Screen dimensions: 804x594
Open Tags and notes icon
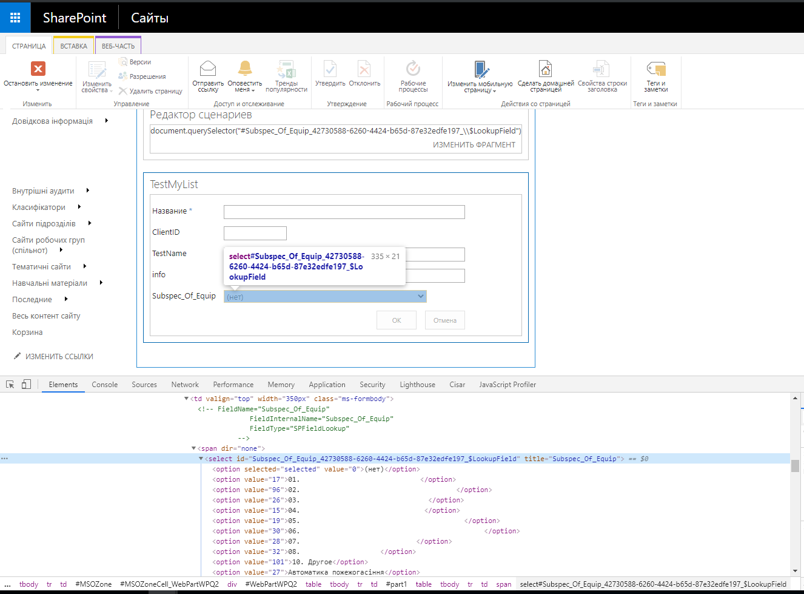656,69
